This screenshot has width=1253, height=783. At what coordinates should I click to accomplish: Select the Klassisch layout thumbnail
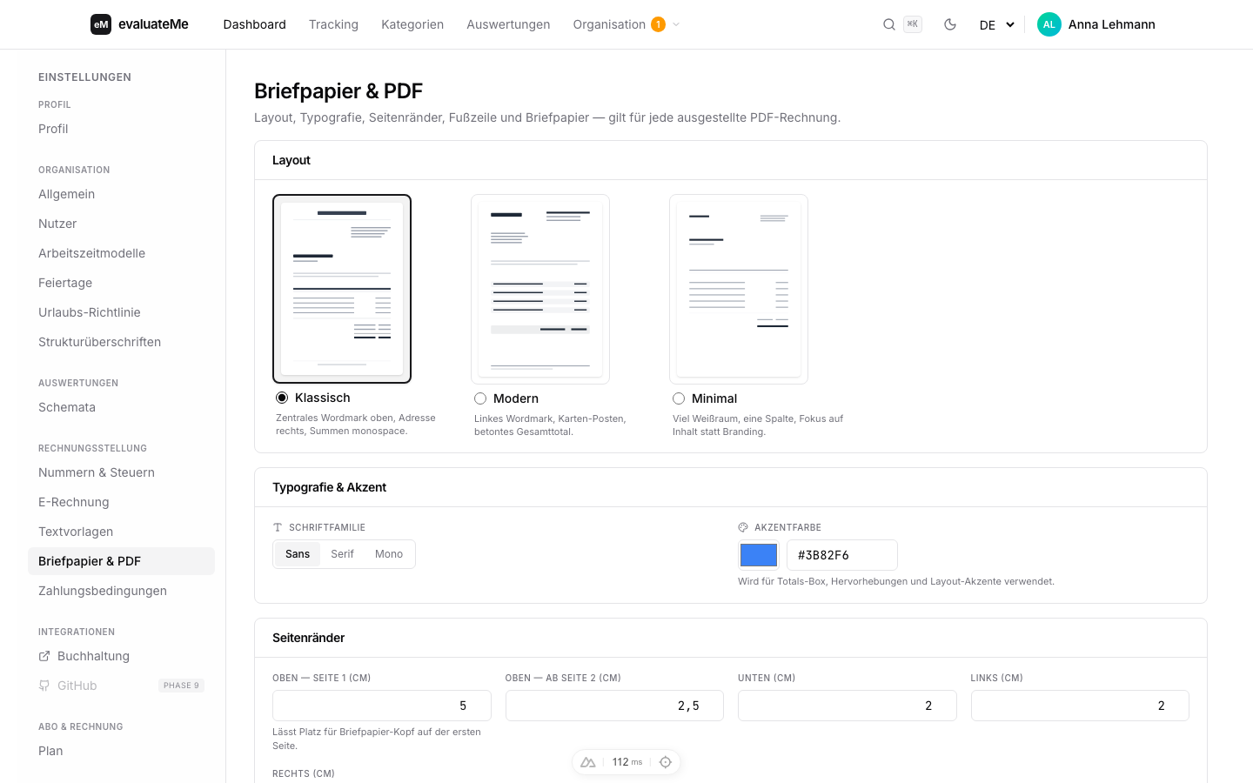(342, 289)
